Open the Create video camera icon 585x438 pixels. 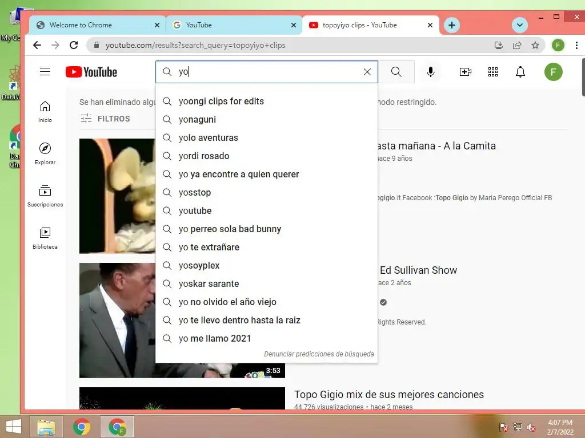point(465,72)
